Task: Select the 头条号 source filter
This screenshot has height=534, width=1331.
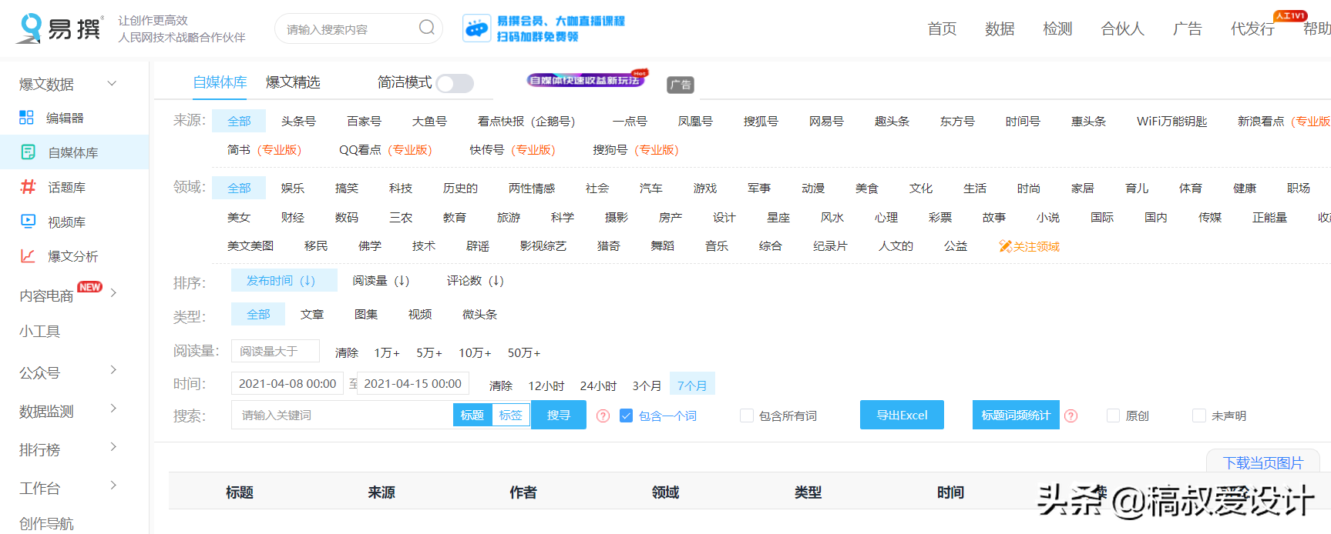Action: click(298, 121)
